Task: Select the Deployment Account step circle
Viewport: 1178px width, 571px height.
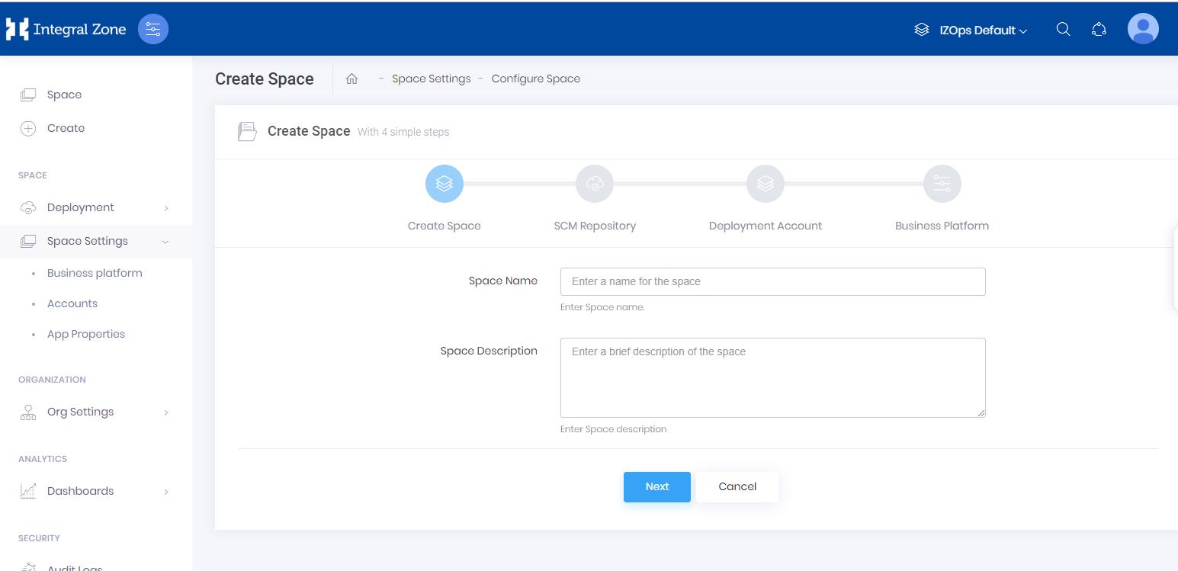Action: click(x=766, y=184)
